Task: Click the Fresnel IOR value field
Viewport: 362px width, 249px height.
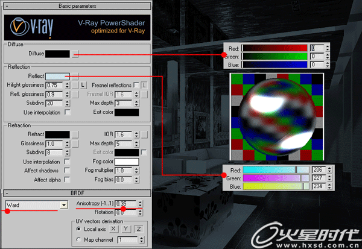Action: (124, 95)
